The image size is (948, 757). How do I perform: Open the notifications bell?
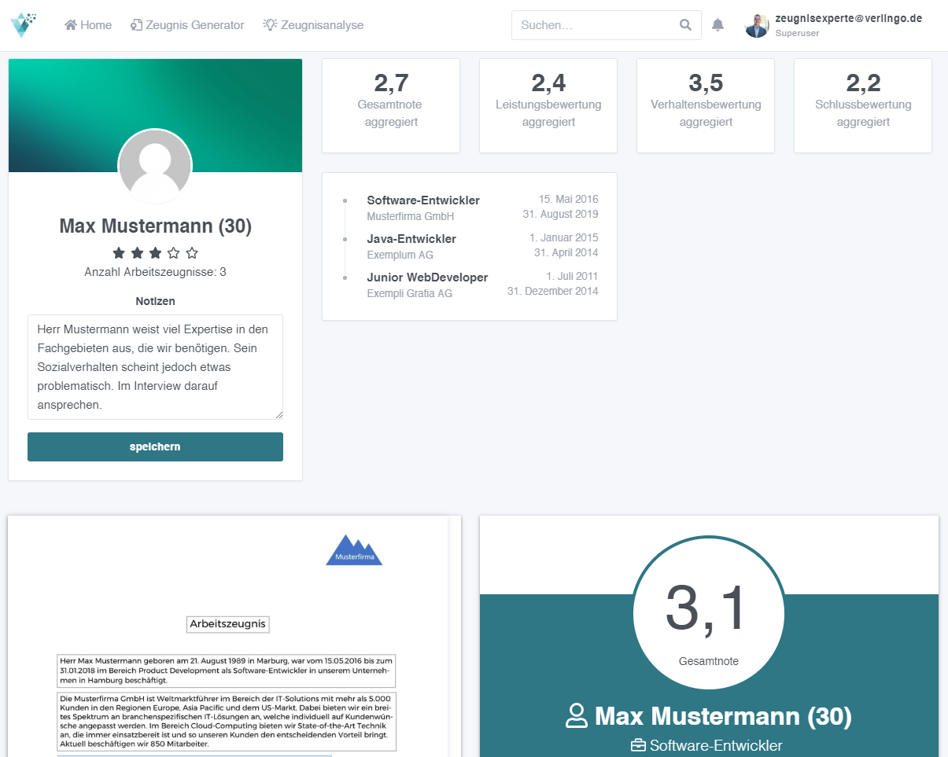tap(717, 25)
